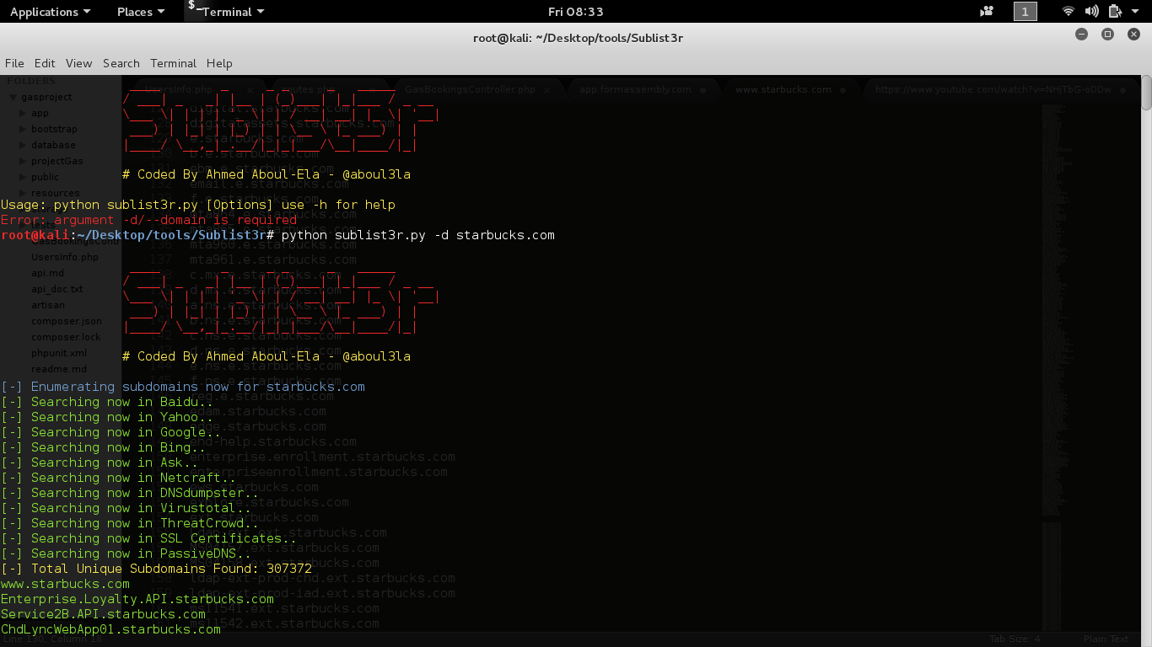Viewport: 1152px width, 647px height.
Task: Maximize the terminal window
Action: tap(1108, 35)
